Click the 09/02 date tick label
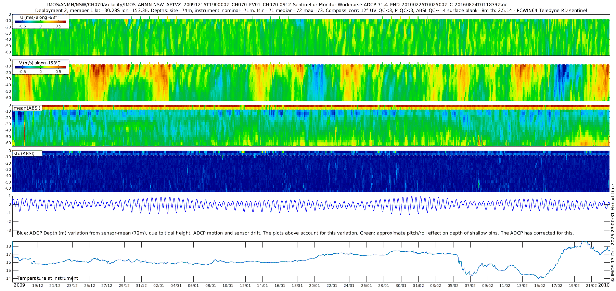Screen dimensions: 616x291 tap(488, 286)
